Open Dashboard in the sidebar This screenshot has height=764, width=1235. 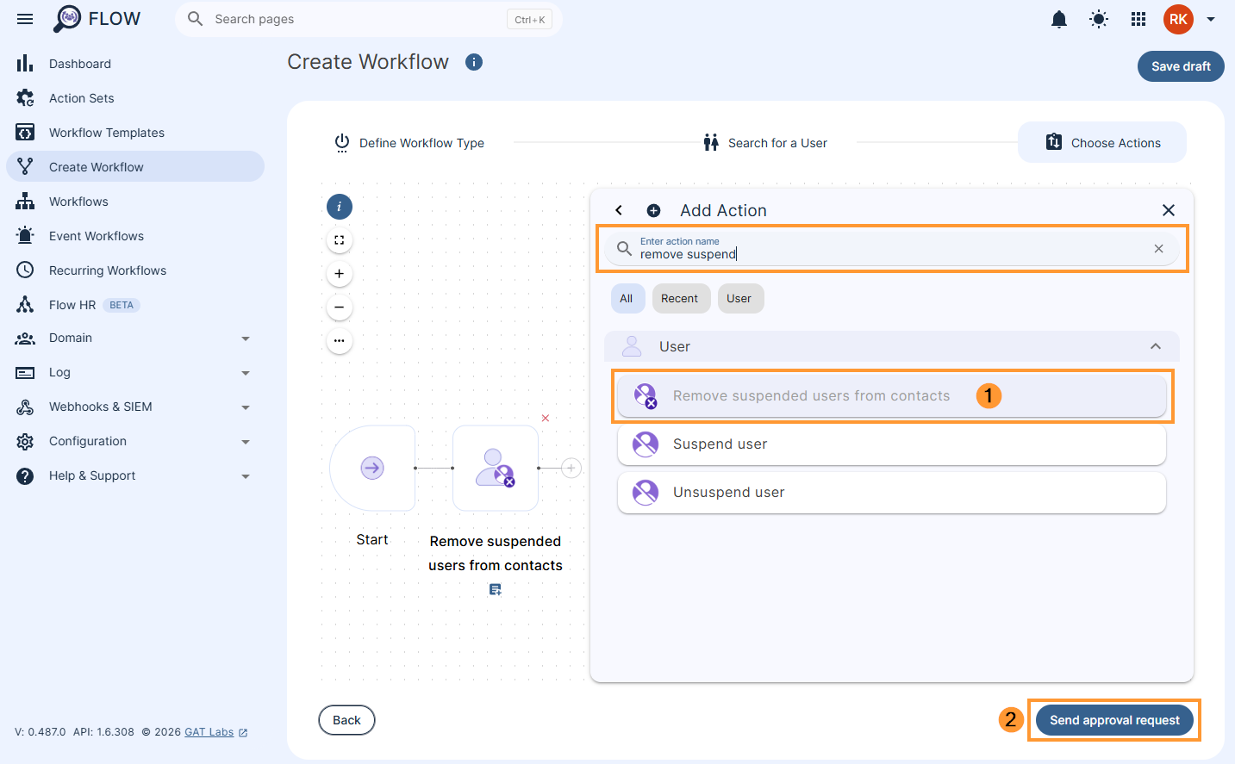coord(135,64)
